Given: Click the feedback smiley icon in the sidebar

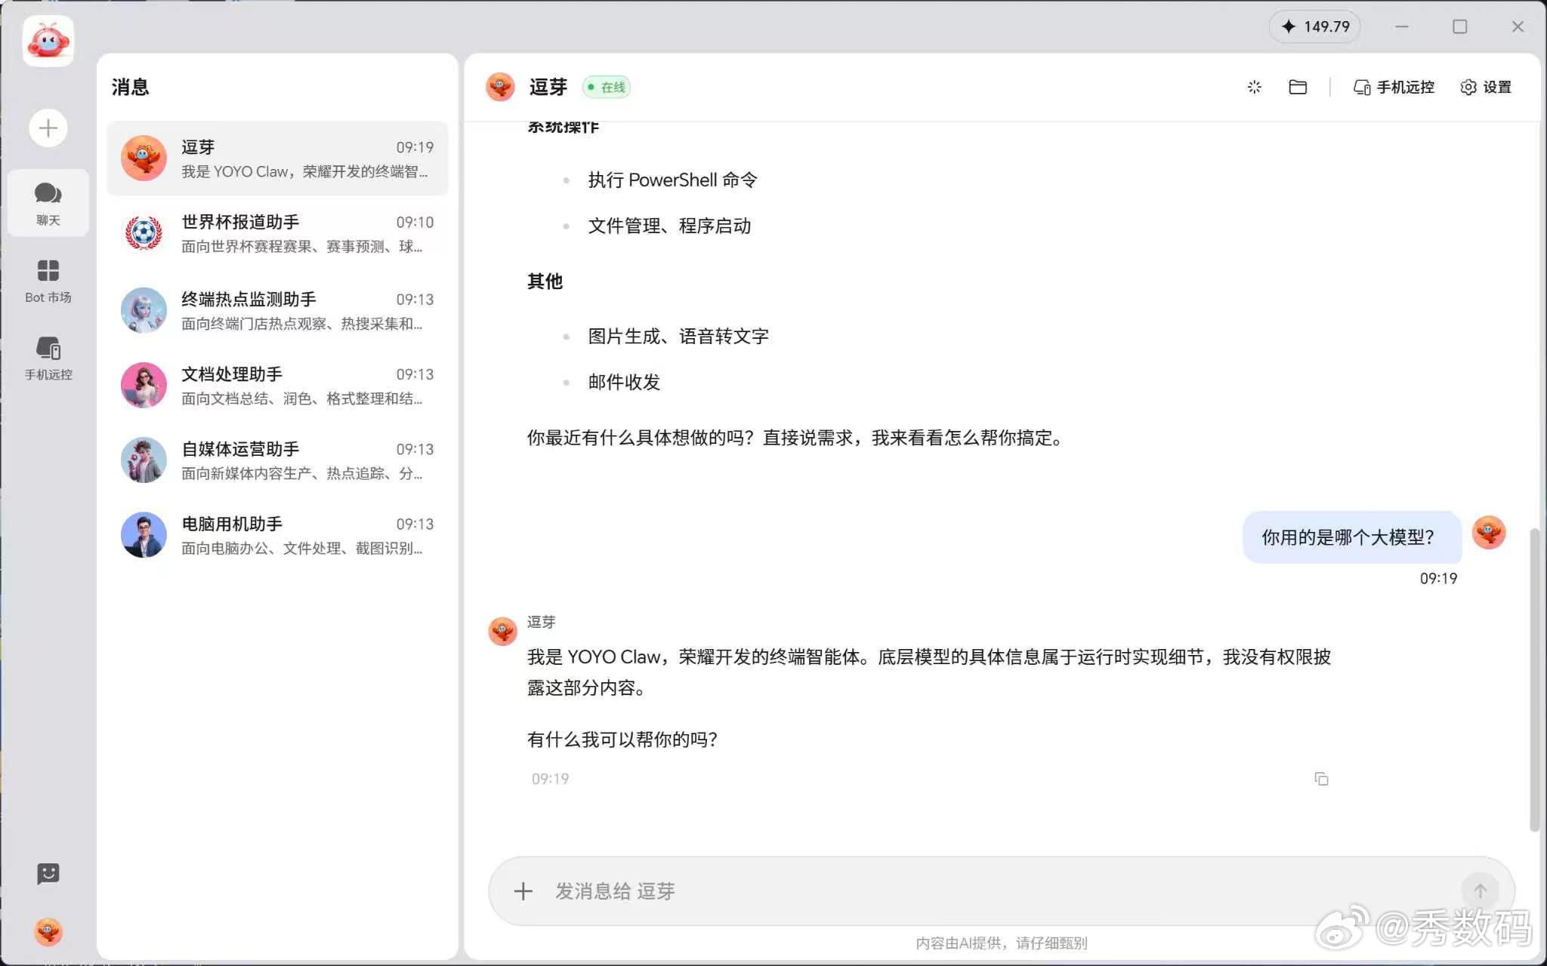Looking at the screenshot, I should pos(48,874).
